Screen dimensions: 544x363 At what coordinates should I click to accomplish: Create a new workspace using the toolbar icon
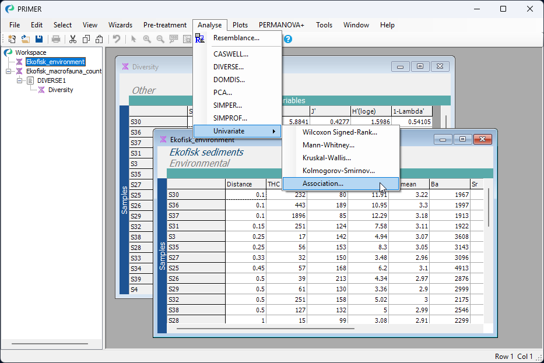12,38
